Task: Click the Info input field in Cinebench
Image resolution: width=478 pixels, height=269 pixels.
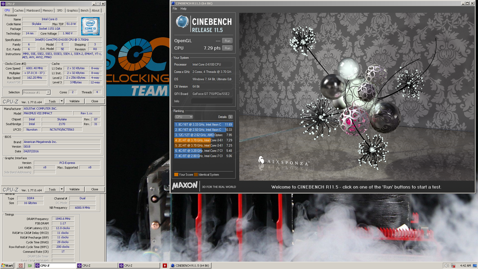Action: tap(212, 101)
